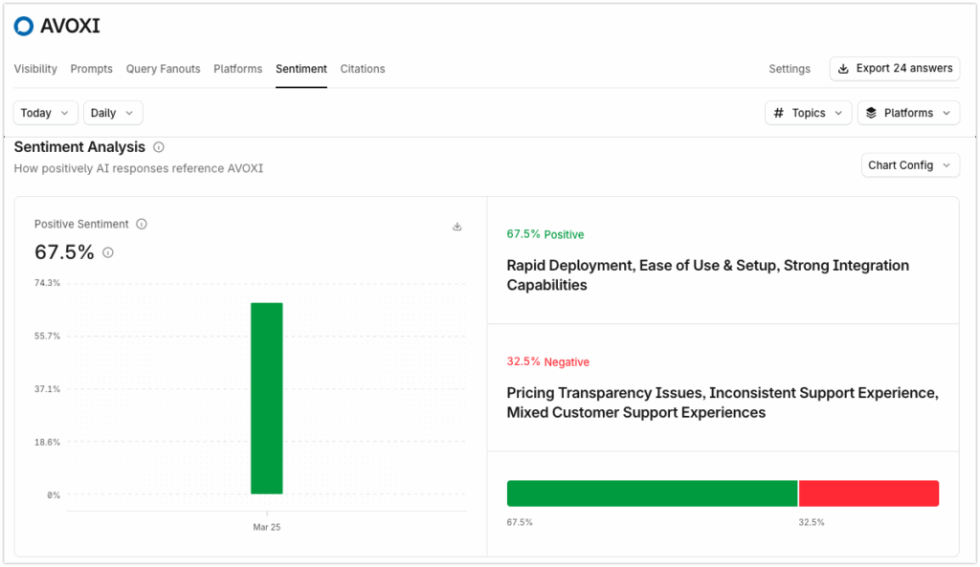Image resolution: width=980 pixels, height=567 pixels.
Task: Open the Chart Config dropdown
Action: pos(910,164)
